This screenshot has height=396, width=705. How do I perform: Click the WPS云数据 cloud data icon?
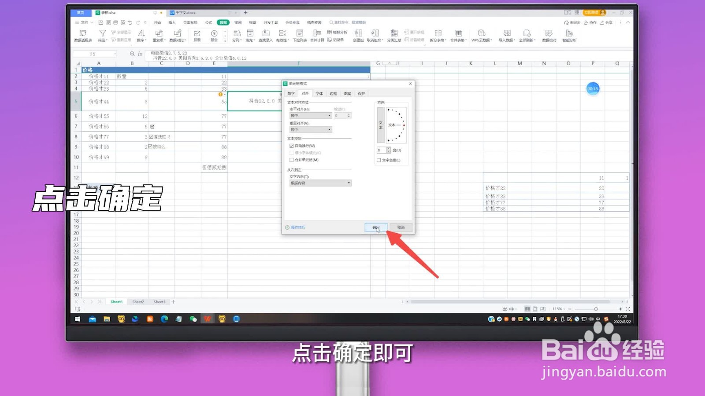(x=481, y=33)
